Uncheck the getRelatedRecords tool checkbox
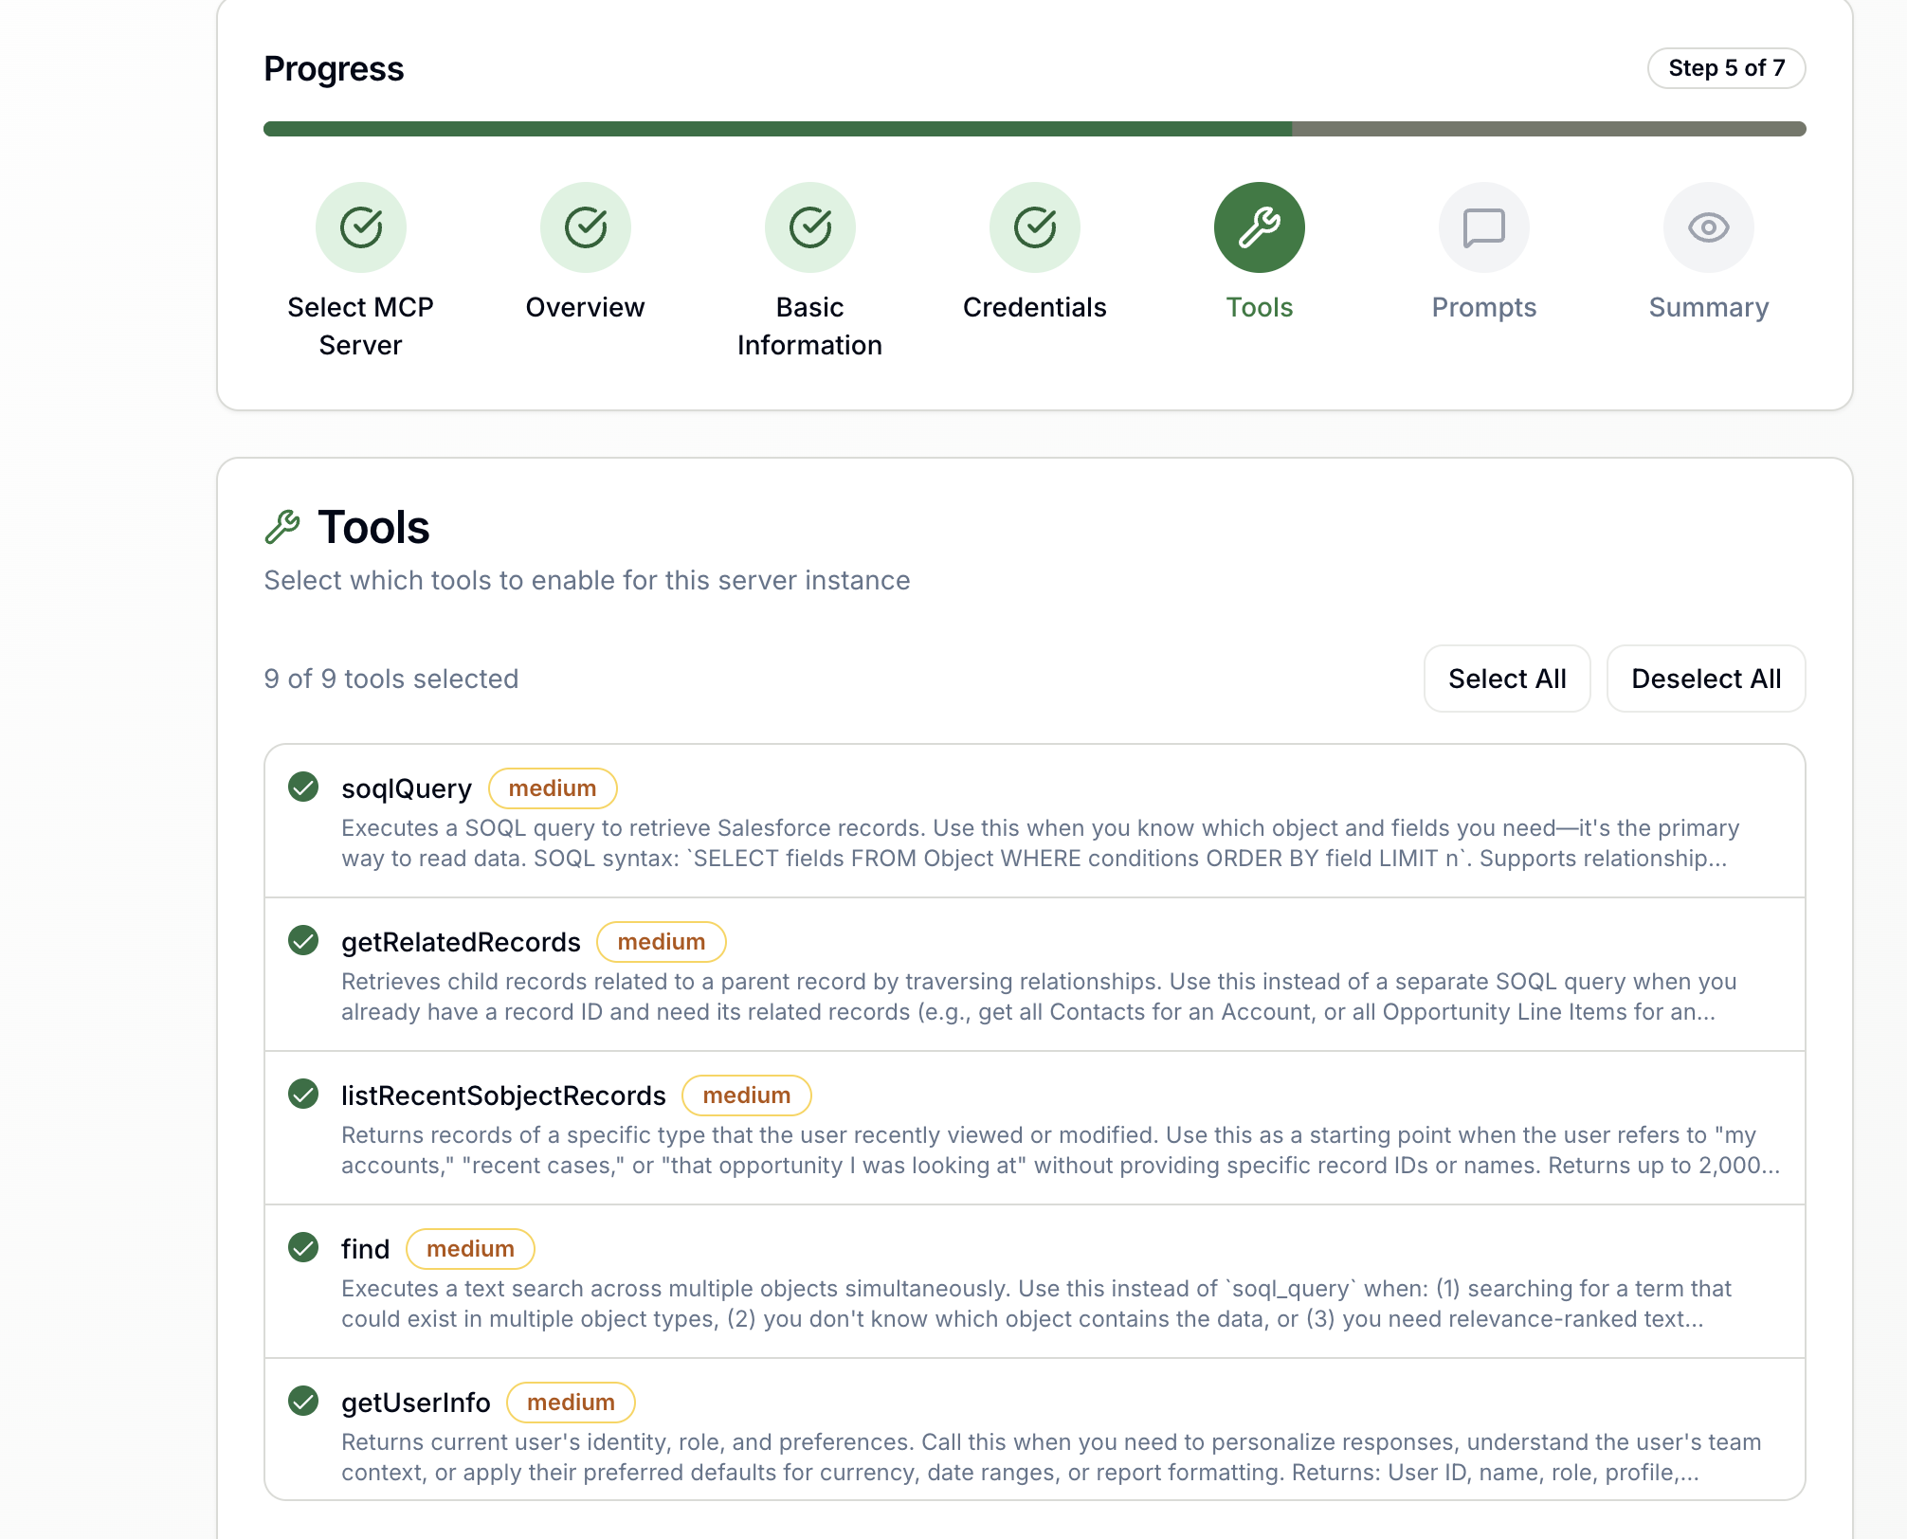The width and height of the screenshot is (1907, 1539). 303,940
